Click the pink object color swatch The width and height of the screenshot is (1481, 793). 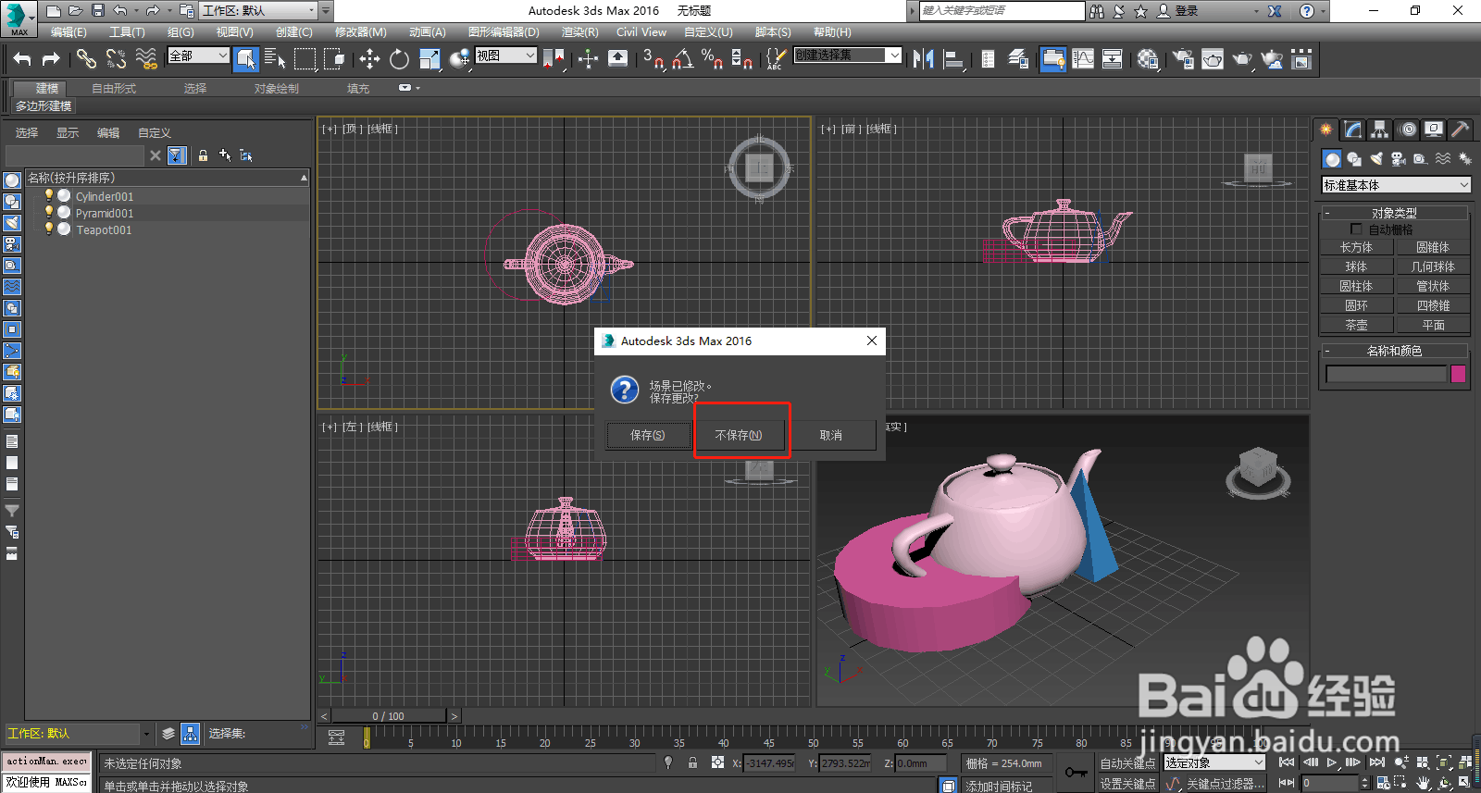(1458, 374)
